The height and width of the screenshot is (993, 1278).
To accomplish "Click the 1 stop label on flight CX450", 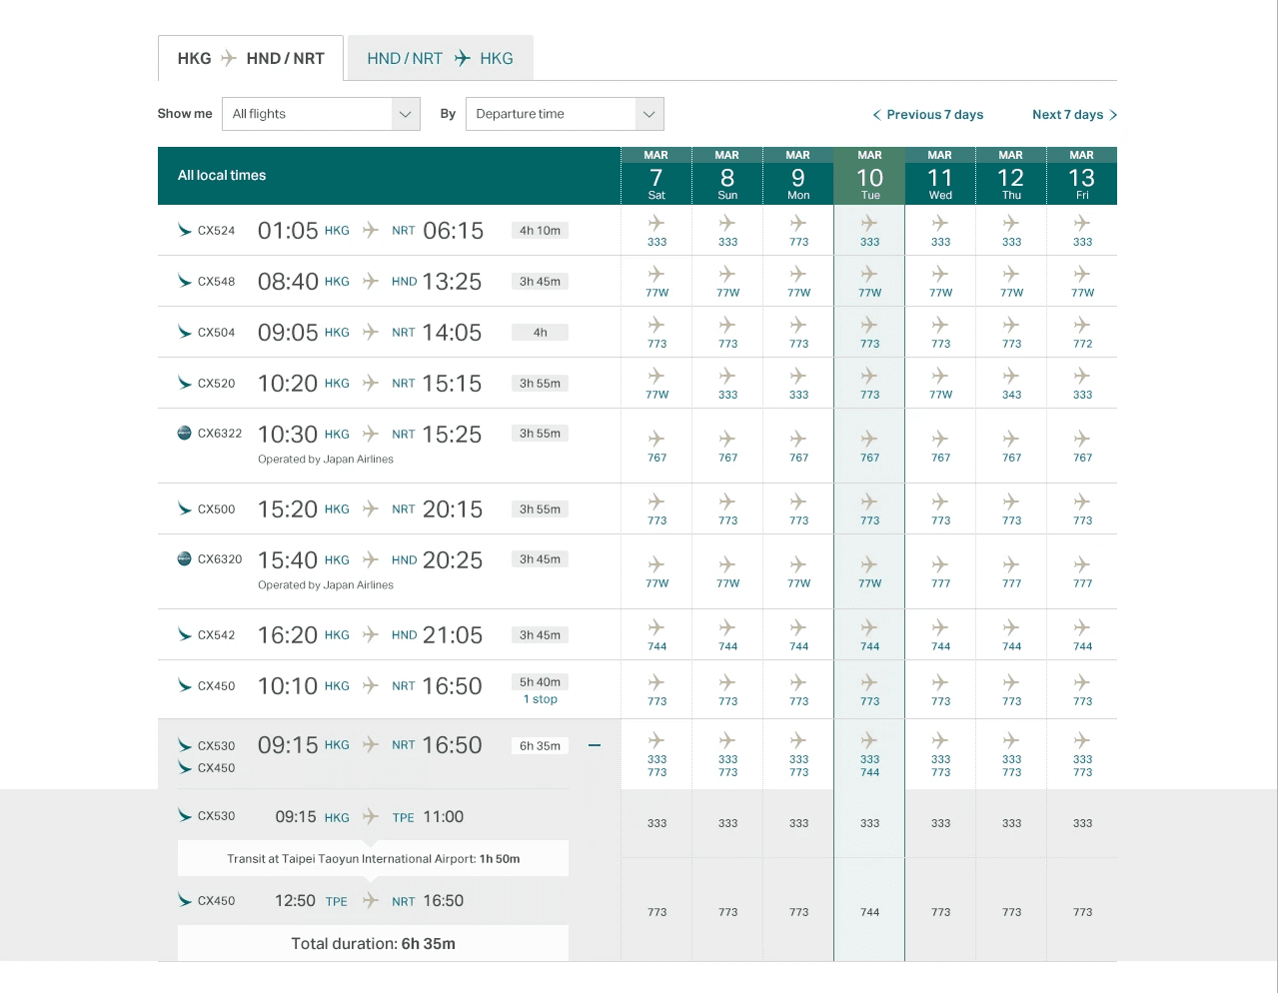I will pos(540,699).
